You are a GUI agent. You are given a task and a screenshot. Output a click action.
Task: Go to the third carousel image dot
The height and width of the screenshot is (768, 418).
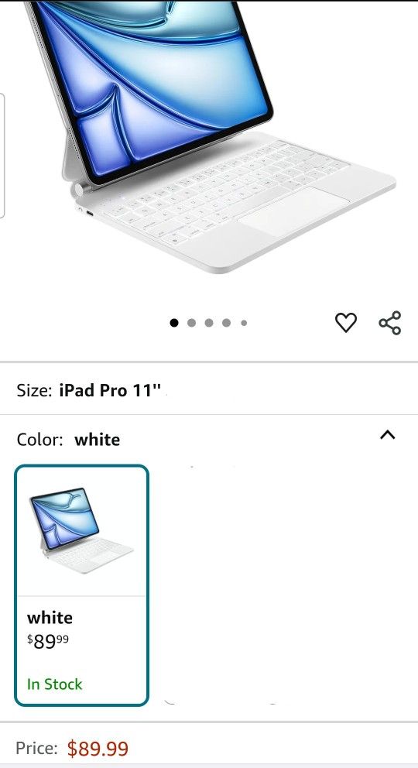(x=209, y=322)
